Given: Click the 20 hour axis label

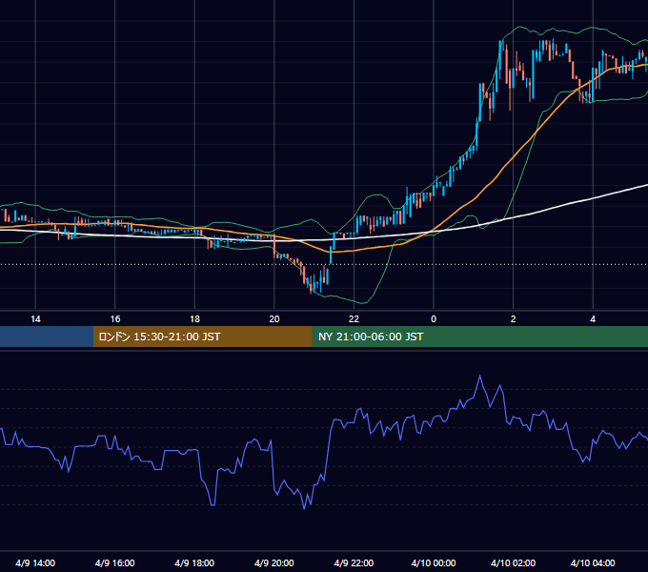Looking at the screenshot, I should click(274, 319).
